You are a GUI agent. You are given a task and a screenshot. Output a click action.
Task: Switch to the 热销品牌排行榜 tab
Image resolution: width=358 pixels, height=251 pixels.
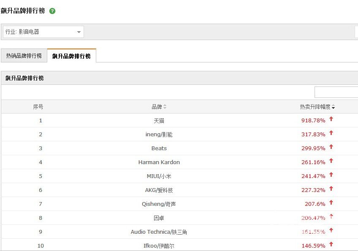[24, 56]
